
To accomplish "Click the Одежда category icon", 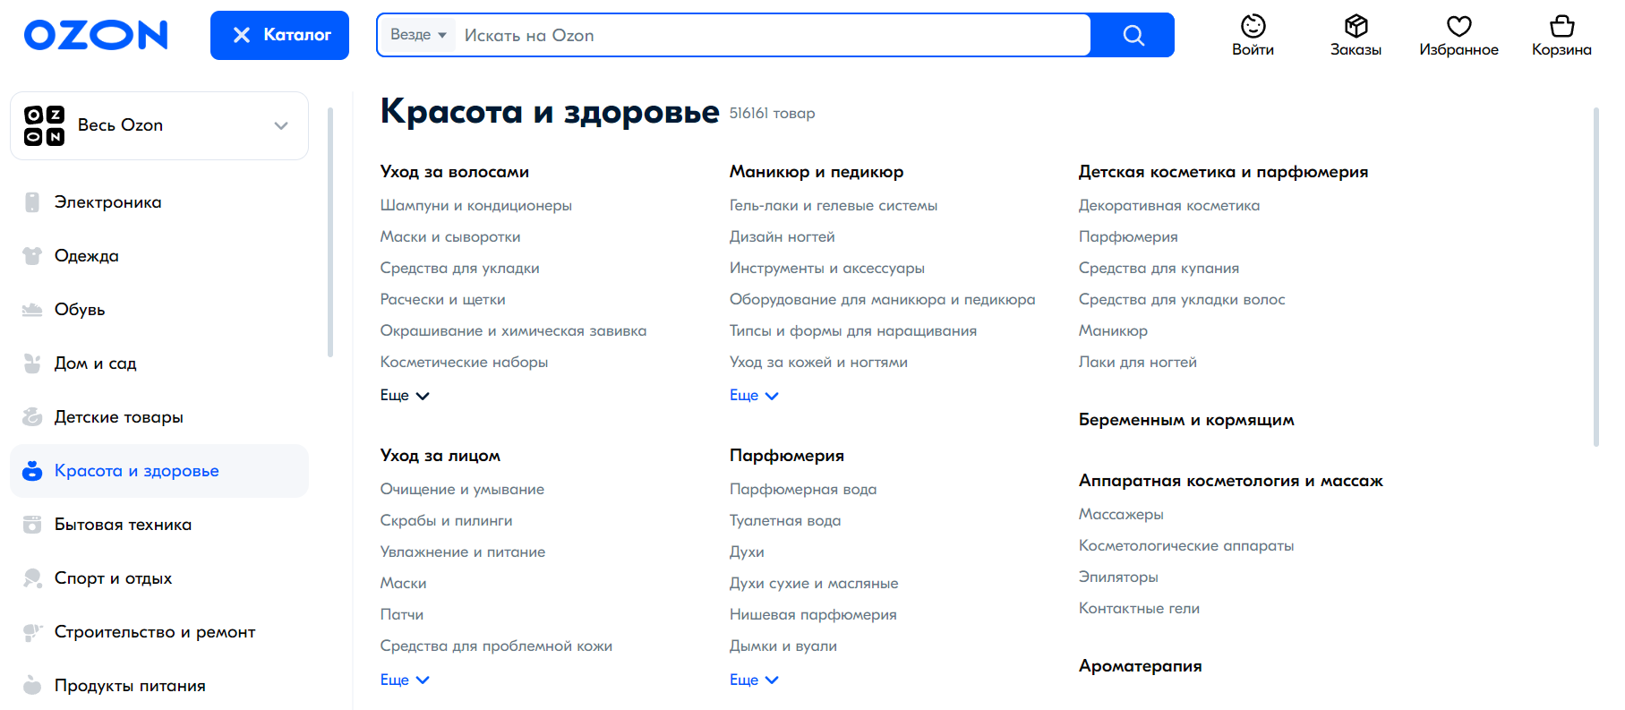I will pyautogui.click(x=32, y=256).
